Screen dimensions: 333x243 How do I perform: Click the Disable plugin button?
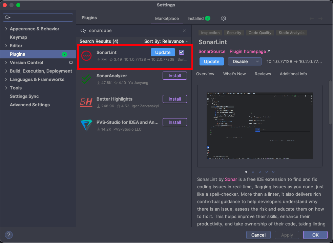click(241, 62)
